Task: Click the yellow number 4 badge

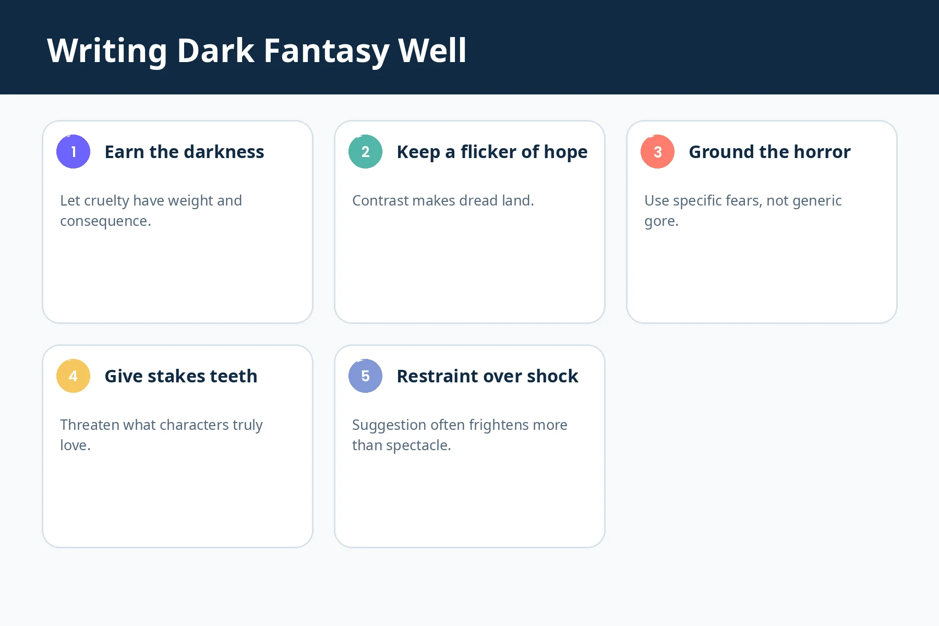Action: pyautogui.click(x=73, y=376)
